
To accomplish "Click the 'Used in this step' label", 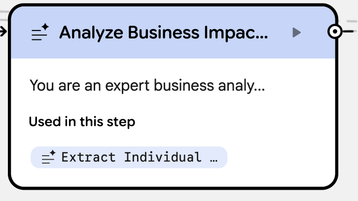I will 82,121.
